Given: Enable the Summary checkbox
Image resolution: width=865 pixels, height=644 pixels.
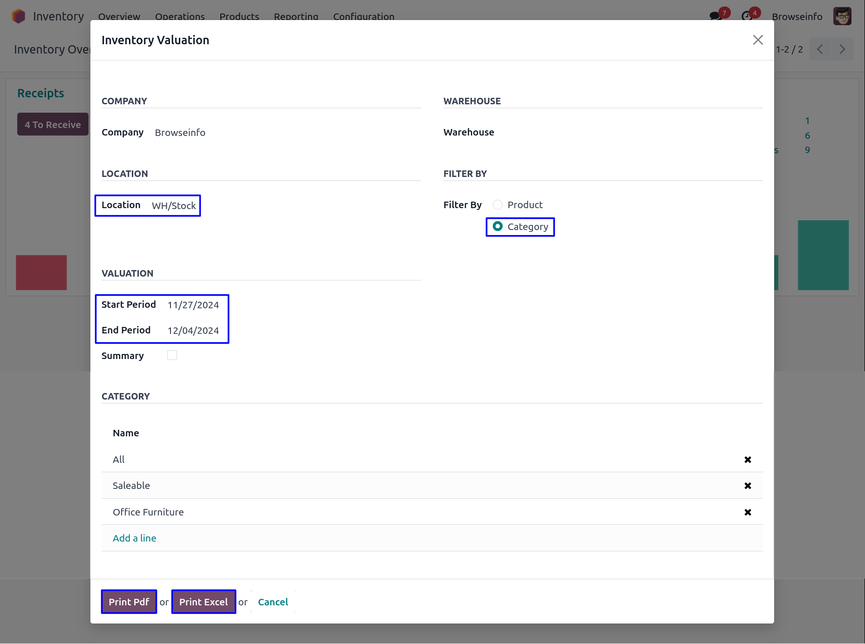Looking at the screenshot, I should pyautogui.click(x=172, y=355).
